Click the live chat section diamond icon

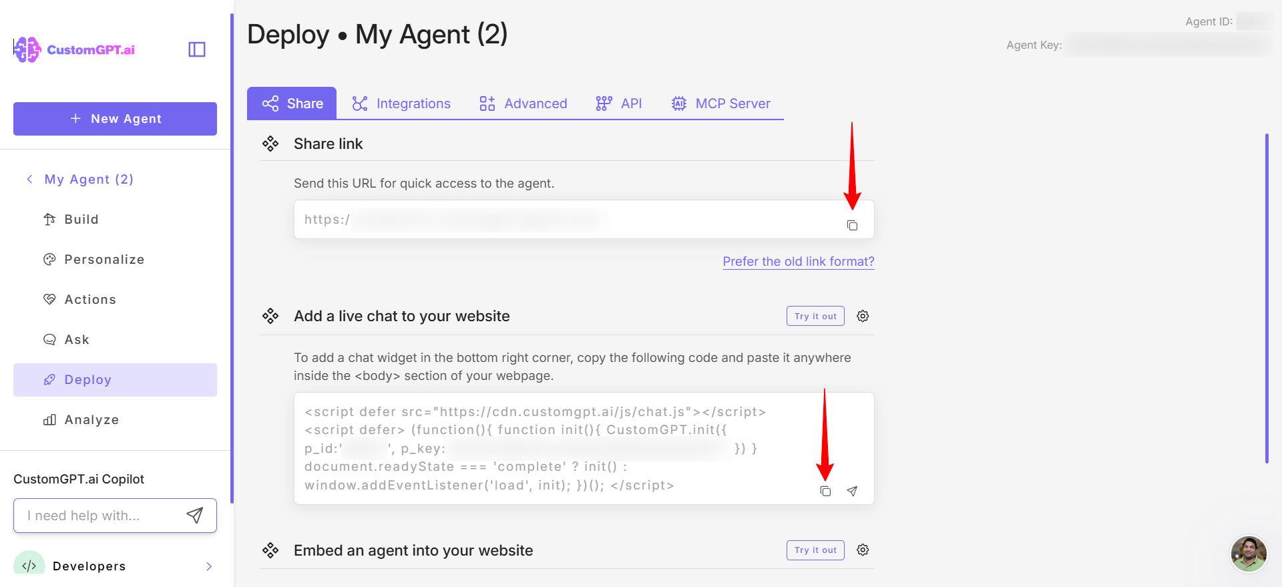[270, 316]
